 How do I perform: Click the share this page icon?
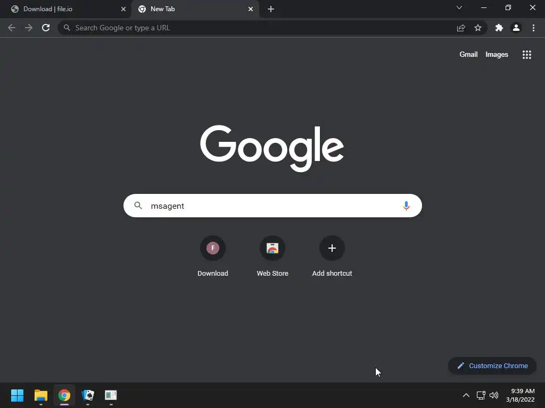tap(461, 28)
